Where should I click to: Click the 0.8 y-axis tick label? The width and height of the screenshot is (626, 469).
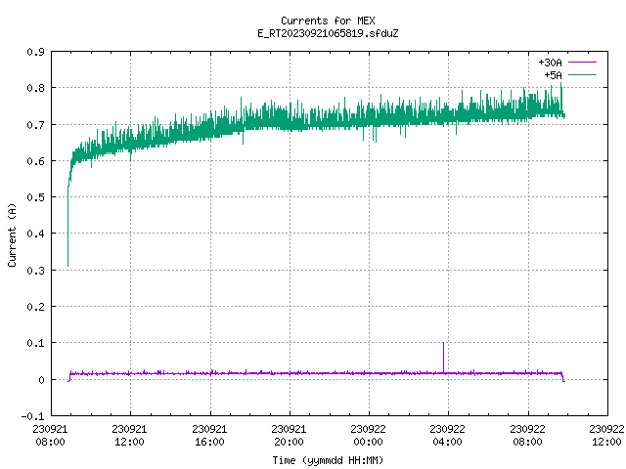point(36,88)
